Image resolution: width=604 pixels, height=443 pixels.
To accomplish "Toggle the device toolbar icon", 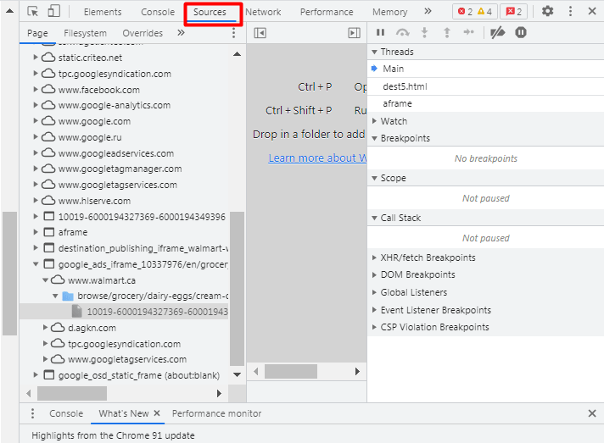I will 54,11.
